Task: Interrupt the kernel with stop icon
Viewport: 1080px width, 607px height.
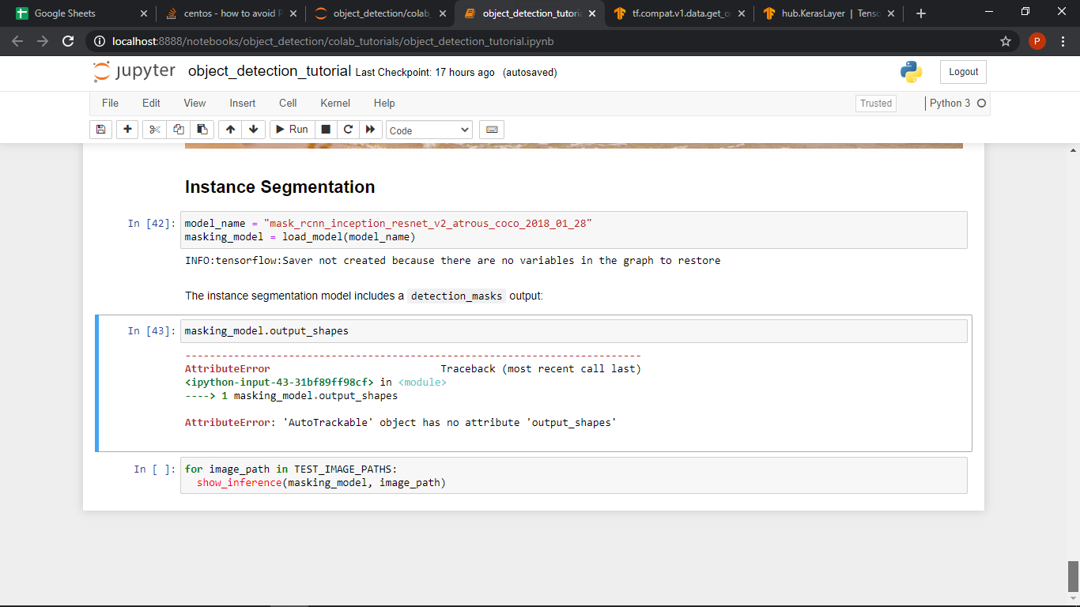Action: [x=326, y=129]
